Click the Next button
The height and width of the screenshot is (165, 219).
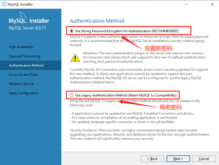pyautogui.click(x=178, y=159)
